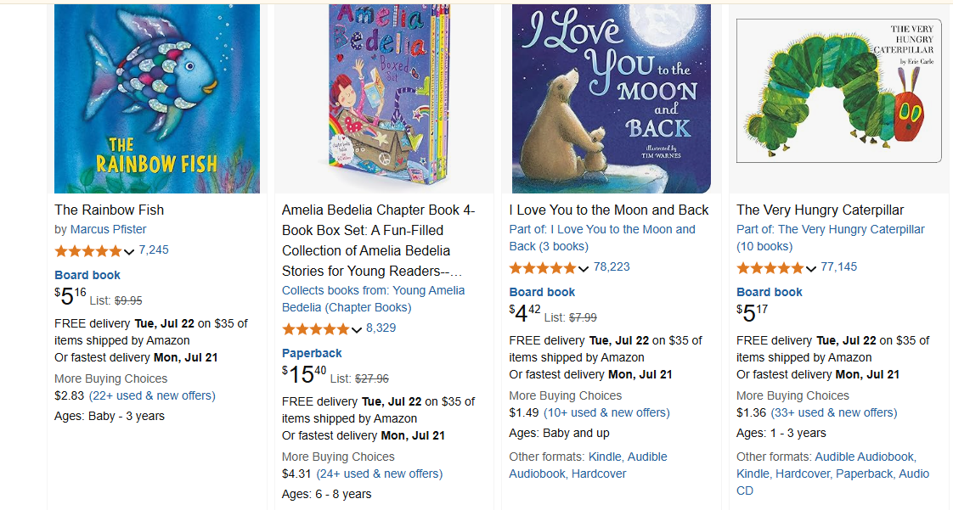Open 7,245 ratings count for Rainbow Fish
953x510 pixels.
[x=154, y=249]
